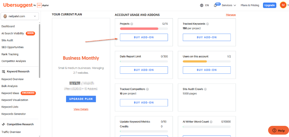Image resolution: width=289 pixels, height=137 pixels.
Task: Click the globe language icon
Action: (202, 5)
